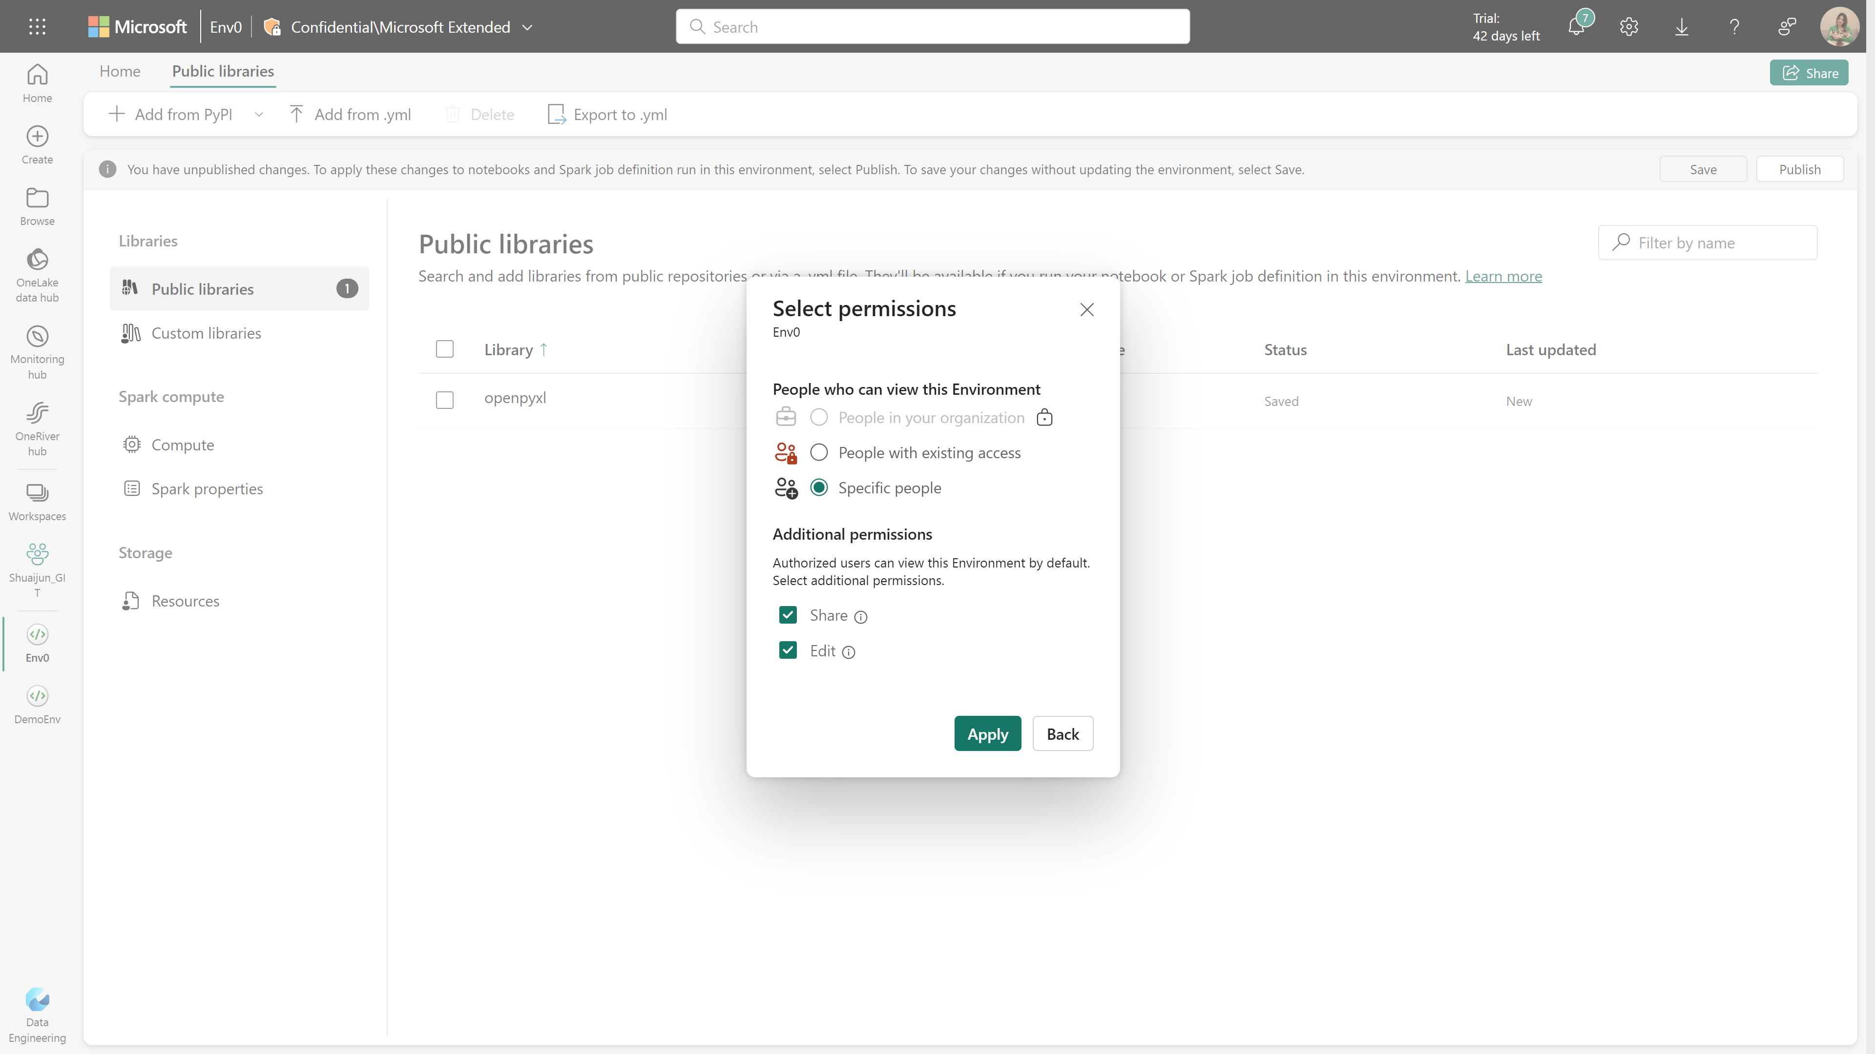This screenshot has width=1875, height=1054.
Task: Uncheck the Share permission checkbox
Action: pos(788,615)
